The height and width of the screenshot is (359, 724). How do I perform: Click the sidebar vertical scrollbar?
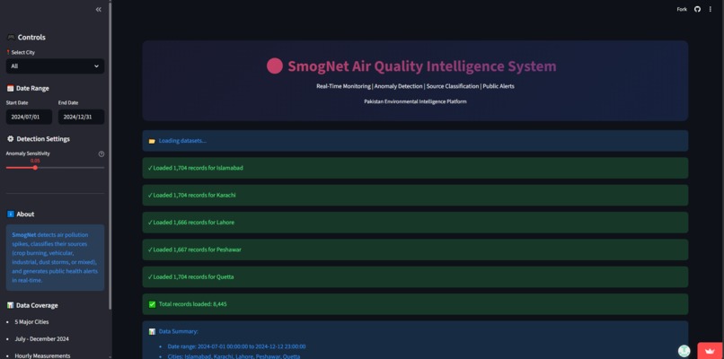click(x=110, y=154)
